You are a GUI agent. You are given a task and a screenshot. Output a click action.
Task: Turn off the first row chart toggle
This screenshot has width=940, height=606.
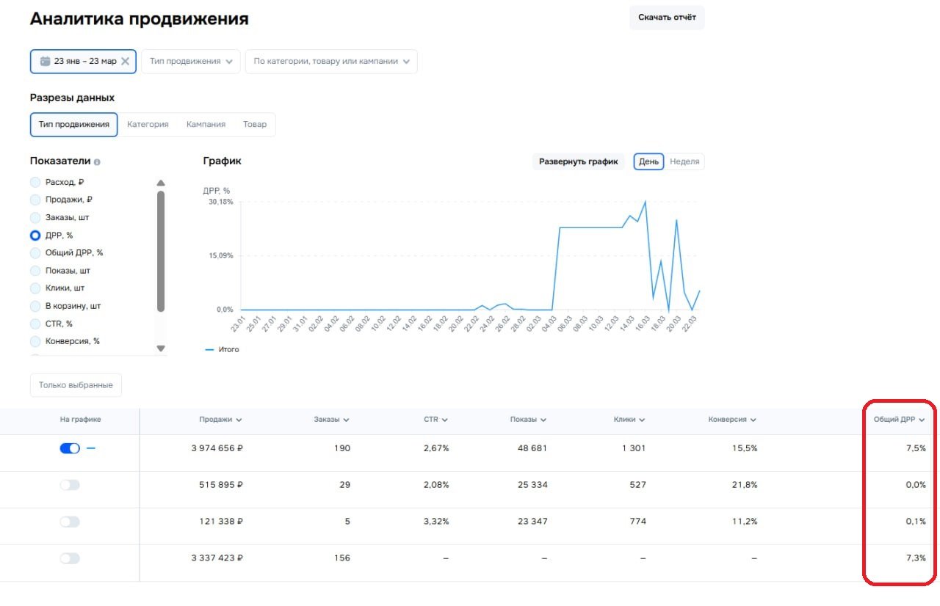click(x=70, y=448)
